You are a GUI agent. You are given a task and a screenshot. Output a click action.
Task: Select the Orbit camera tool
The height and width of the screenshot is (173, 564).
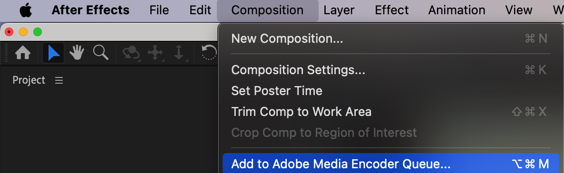[x=131, y=53]
